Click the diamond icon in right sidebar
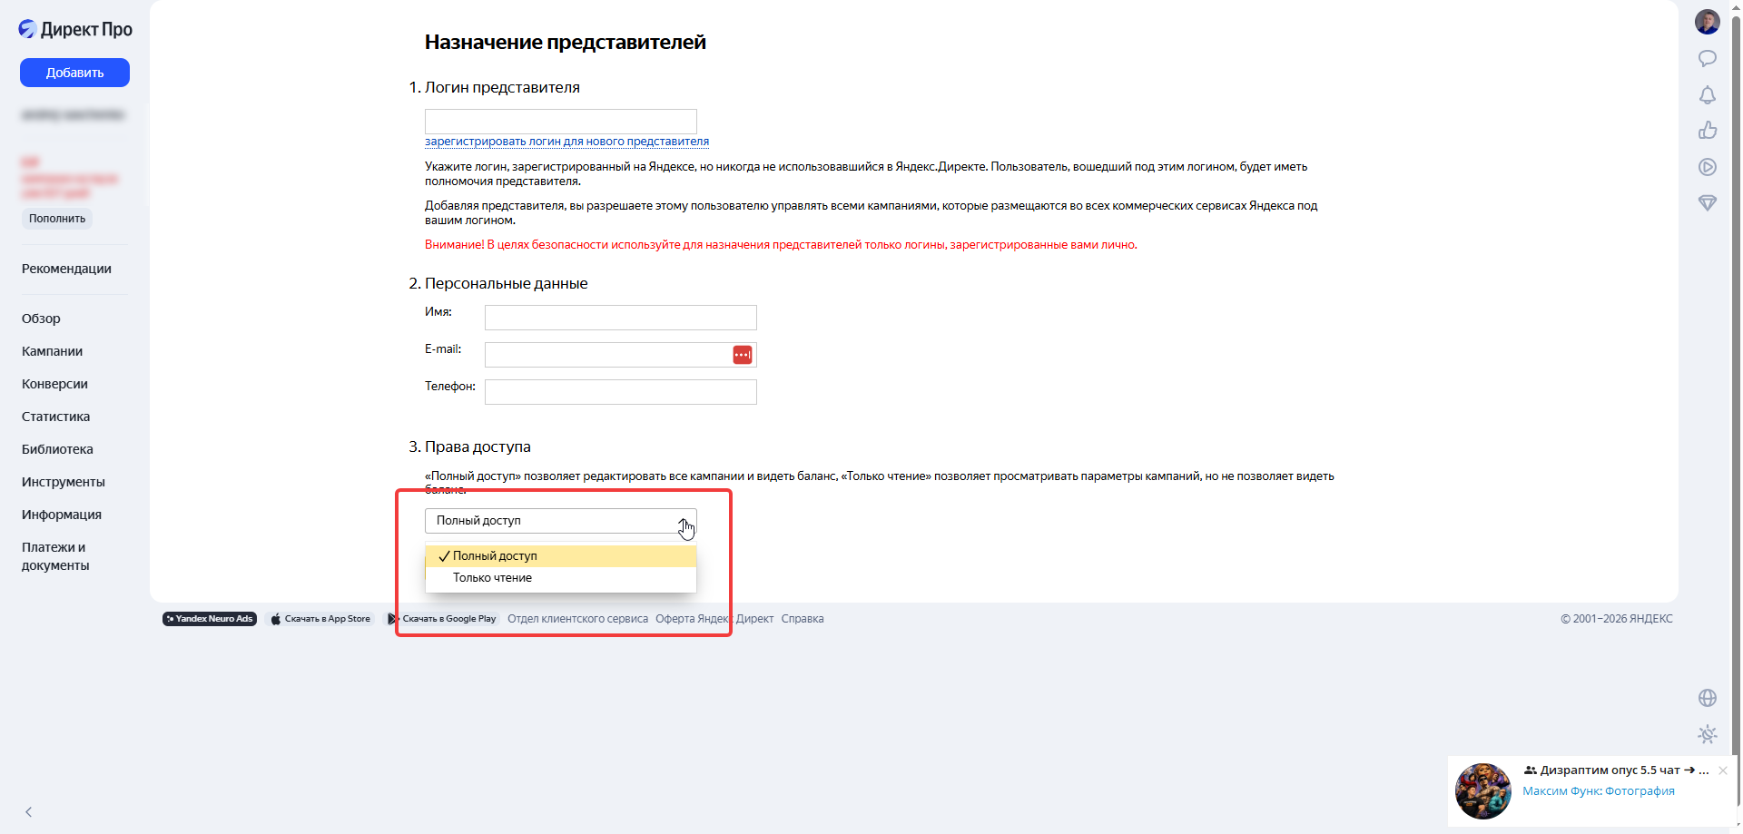The height and width of the screenshot is (834, 1743). (1708, 203)
